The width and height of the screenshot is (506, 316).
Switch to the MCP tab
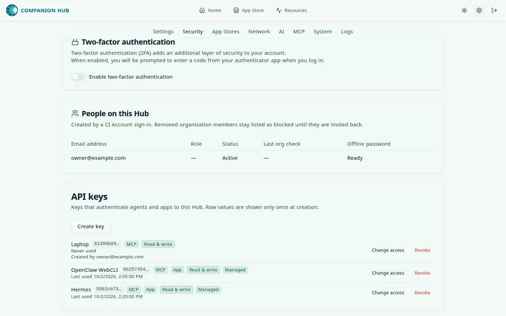click(x=299, y=32)
